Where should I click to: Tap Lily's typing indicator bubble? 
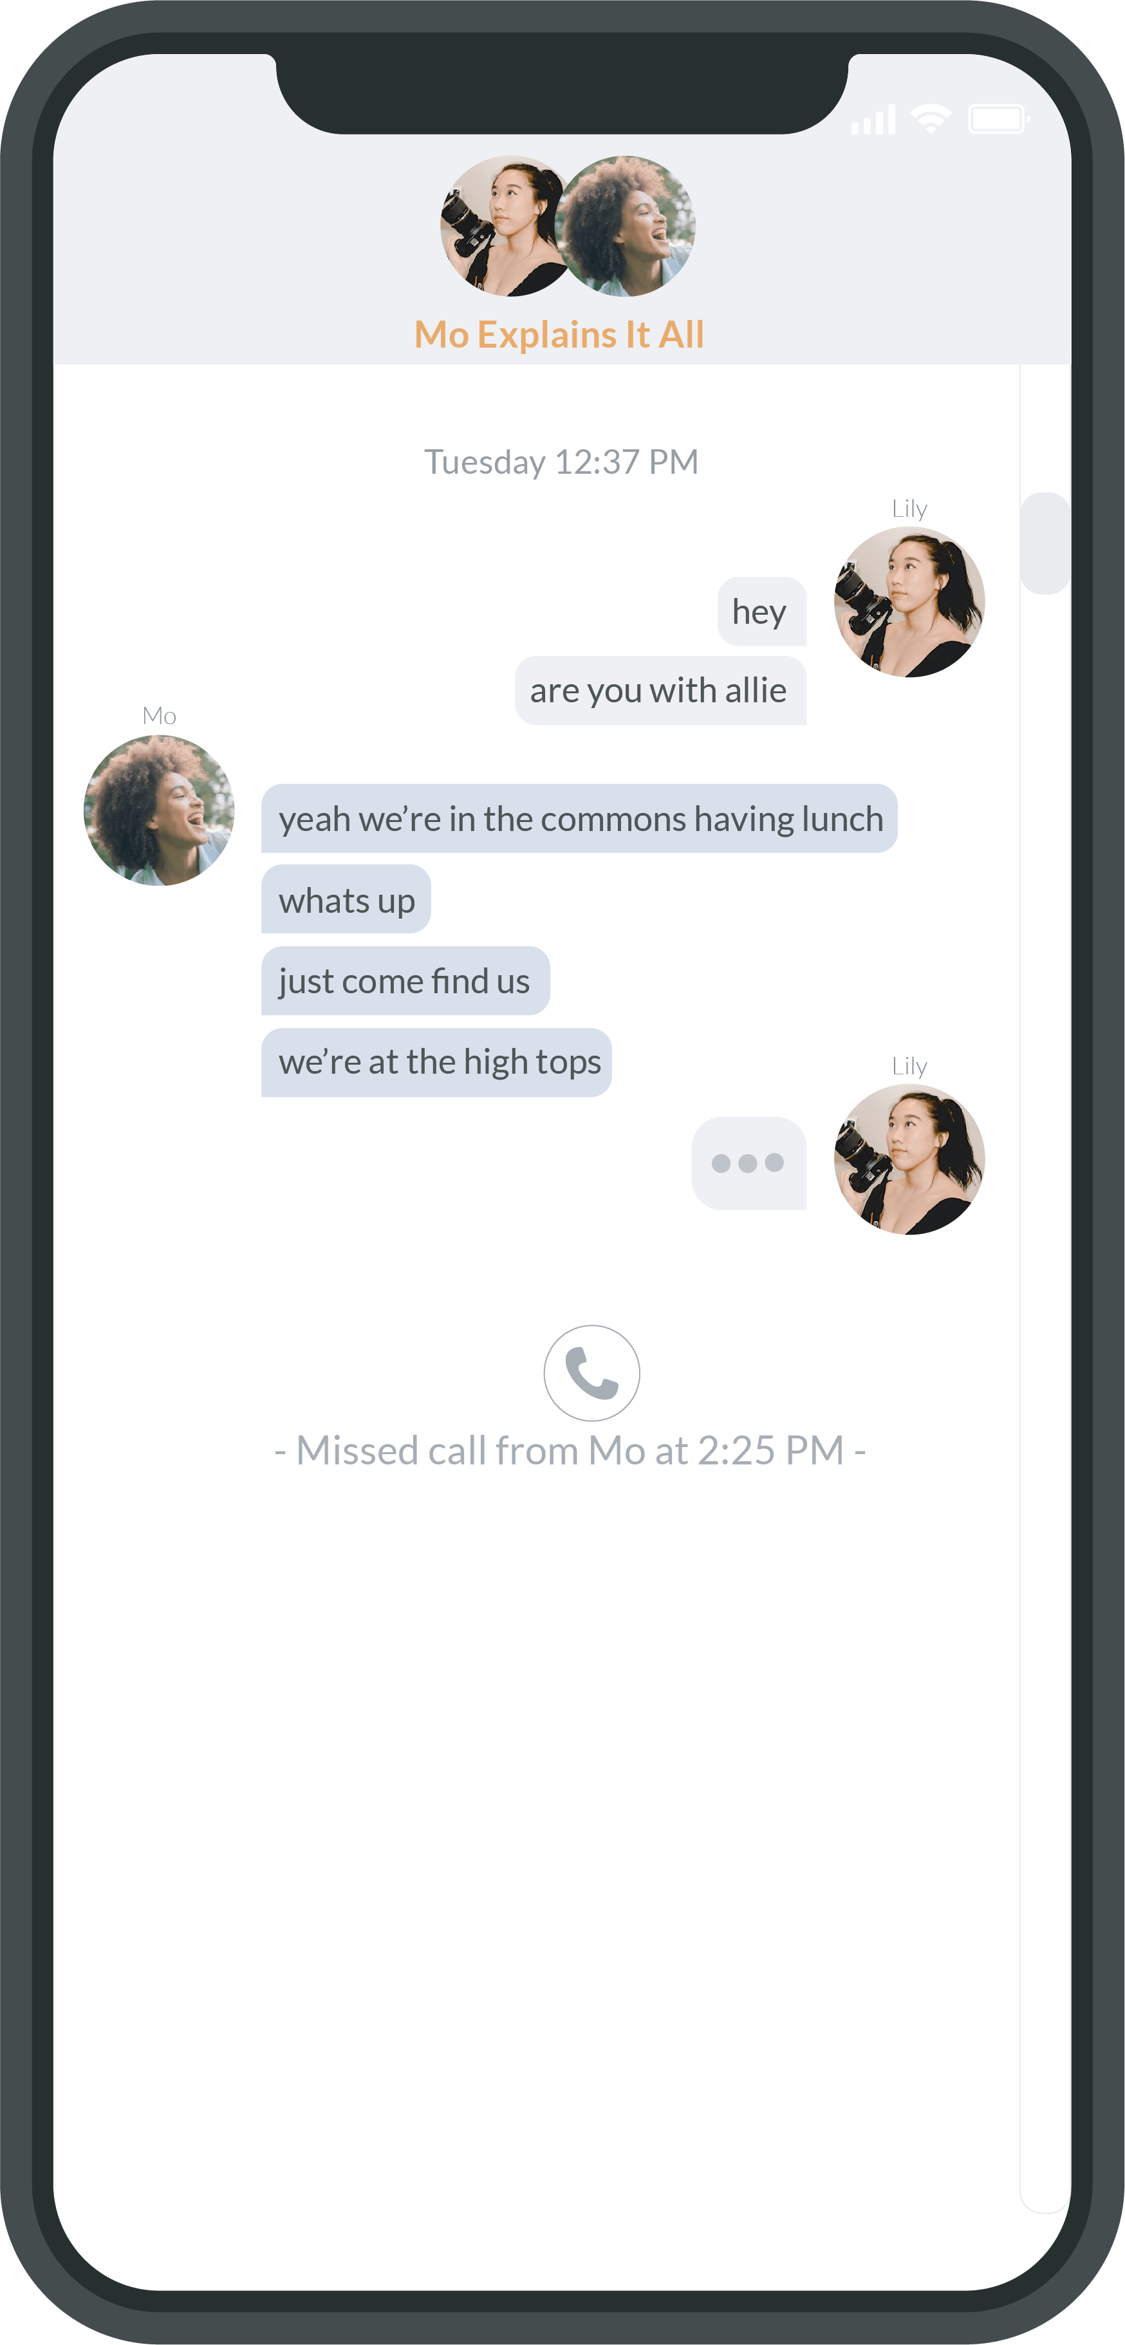tap(748, 1163)
